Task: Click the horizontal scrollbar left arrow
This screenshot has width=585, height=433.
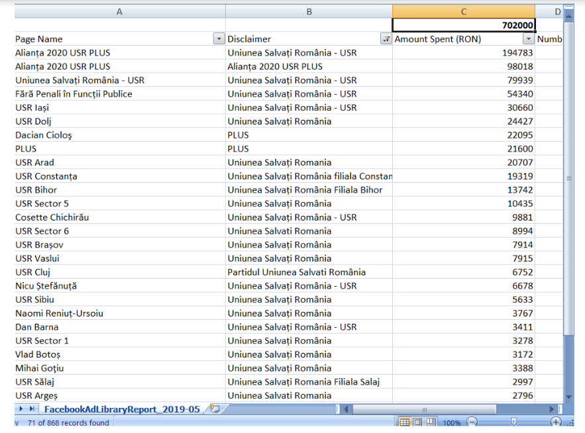Action: (346, 409)
